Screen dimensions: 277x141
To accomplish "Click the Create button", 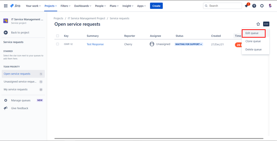I will (156, 6).
